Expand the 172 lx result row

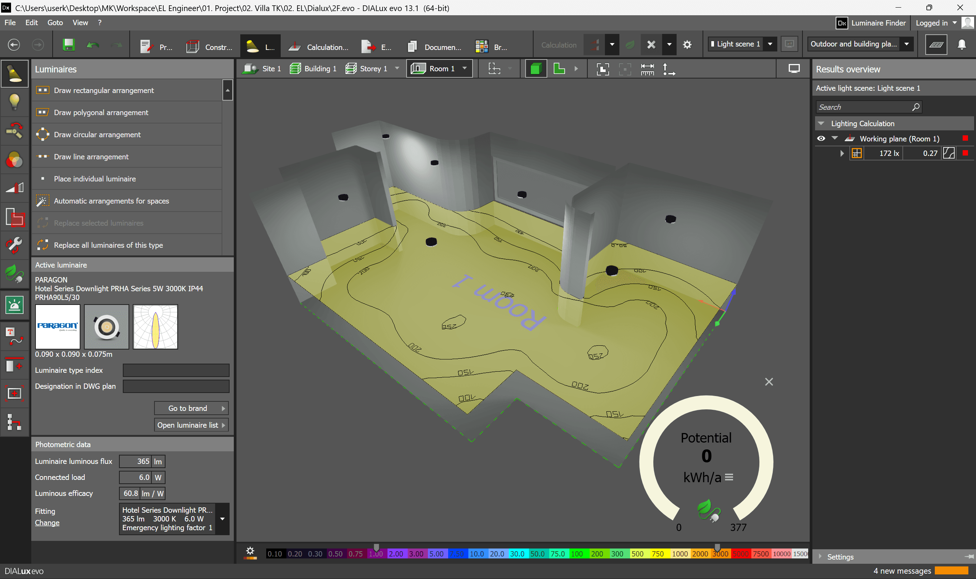pos(842,153)
